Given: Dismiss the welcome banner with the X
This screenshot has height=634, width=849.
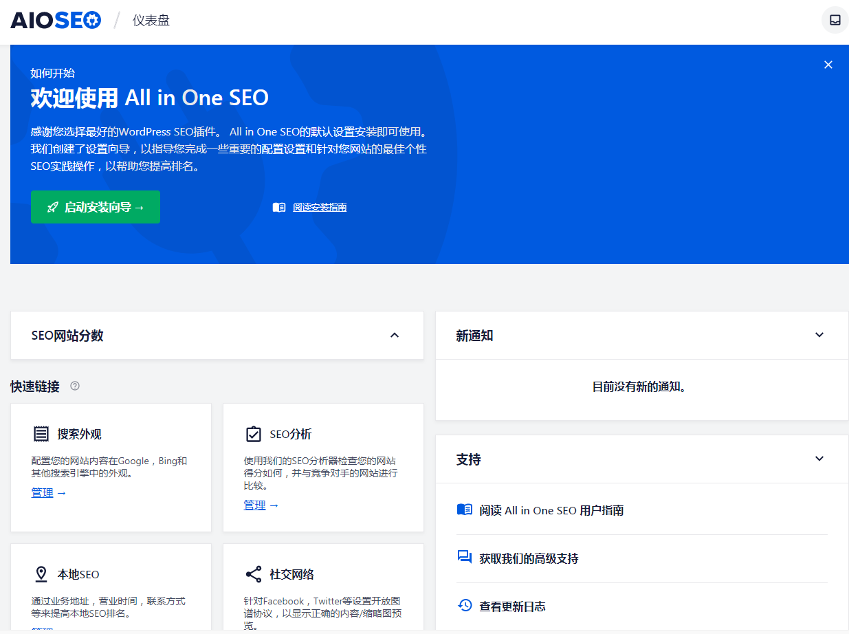Looking at the screenshot, I should (x=828, y=64).
